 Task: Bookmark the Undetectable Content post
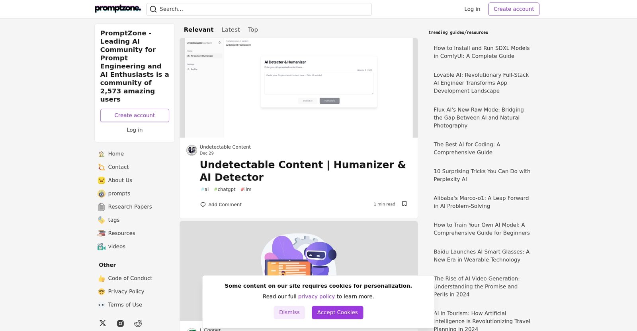404,204
